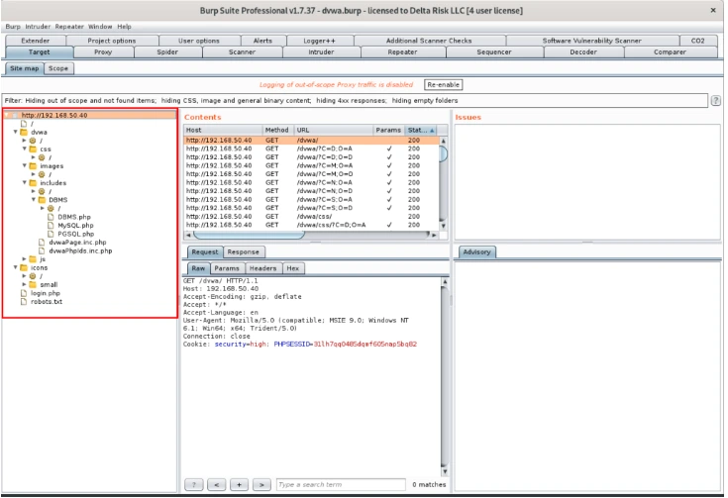Click the images folder icon
728x498 pixels.
click(33, 166)
